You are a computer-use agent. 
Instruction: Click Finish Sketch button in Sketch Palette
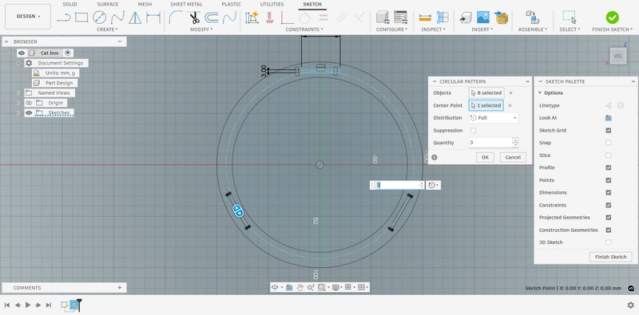point(610,257)
